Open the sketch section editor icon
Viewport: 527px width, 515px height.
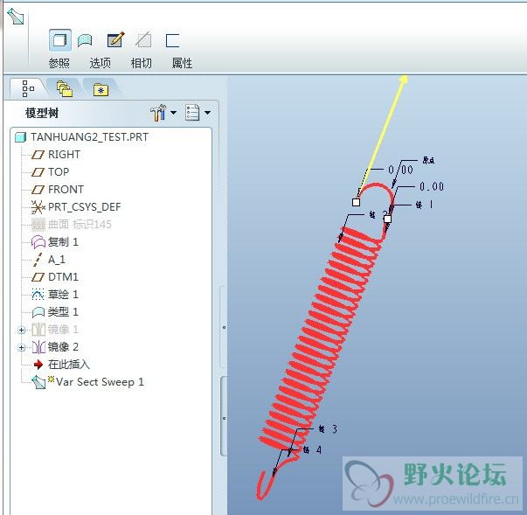pos(115,39)
